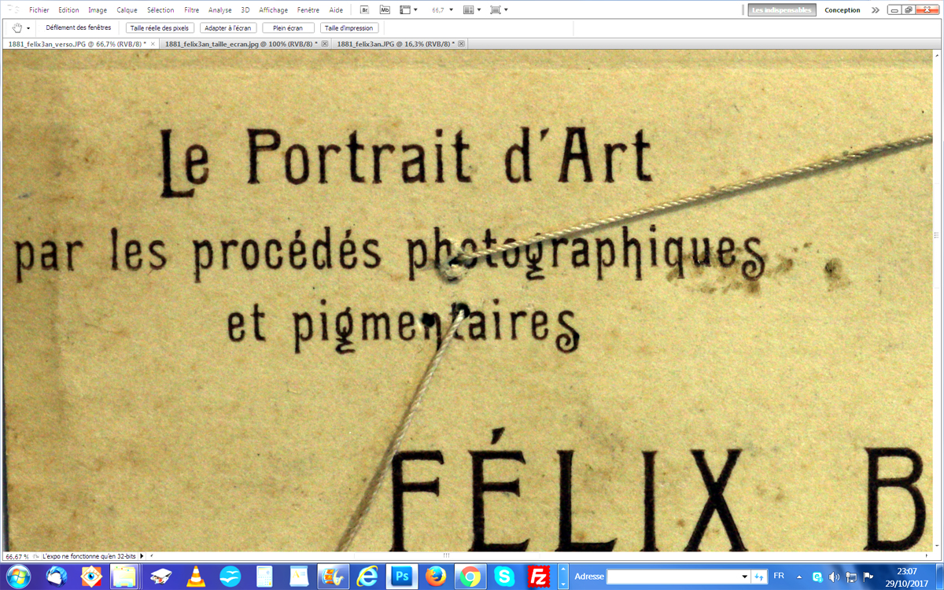Open Google Chrome from taskbar
944x590 pixels.
[470, 577]
